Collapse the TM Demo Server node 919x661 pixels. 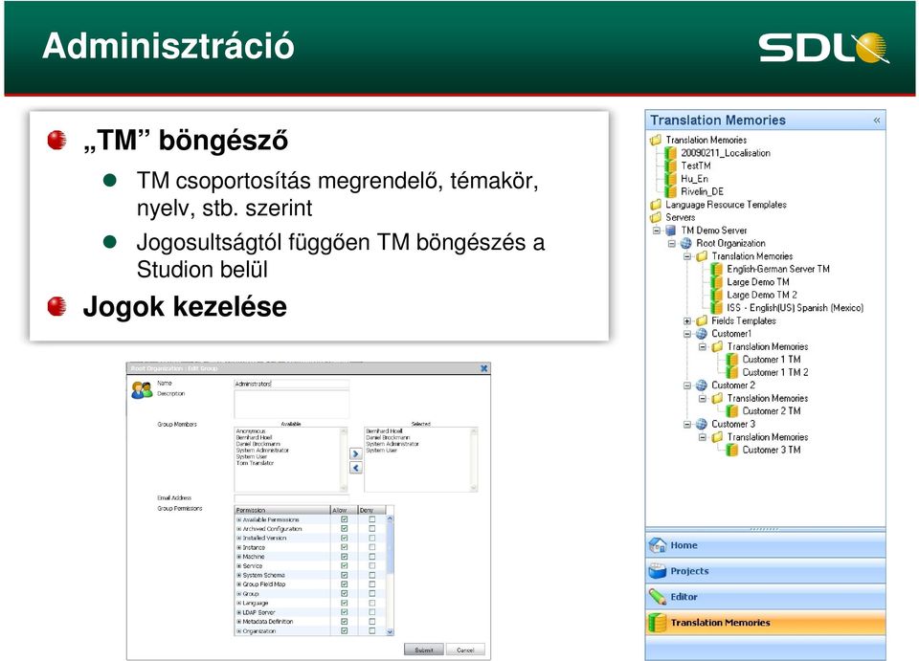657,231
